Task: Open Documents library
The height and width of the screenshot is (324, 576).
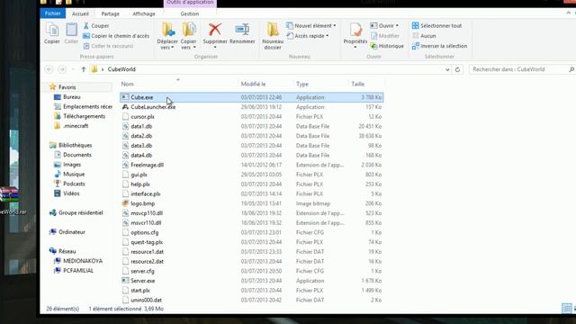Action: [76, 155]
